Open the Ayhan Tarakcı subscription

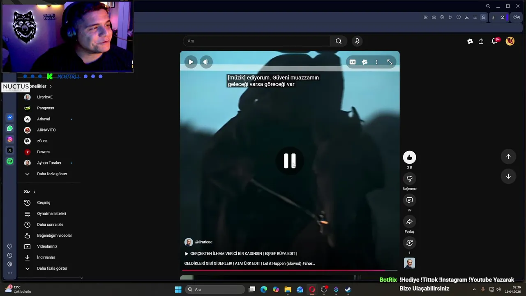[49, 163]
